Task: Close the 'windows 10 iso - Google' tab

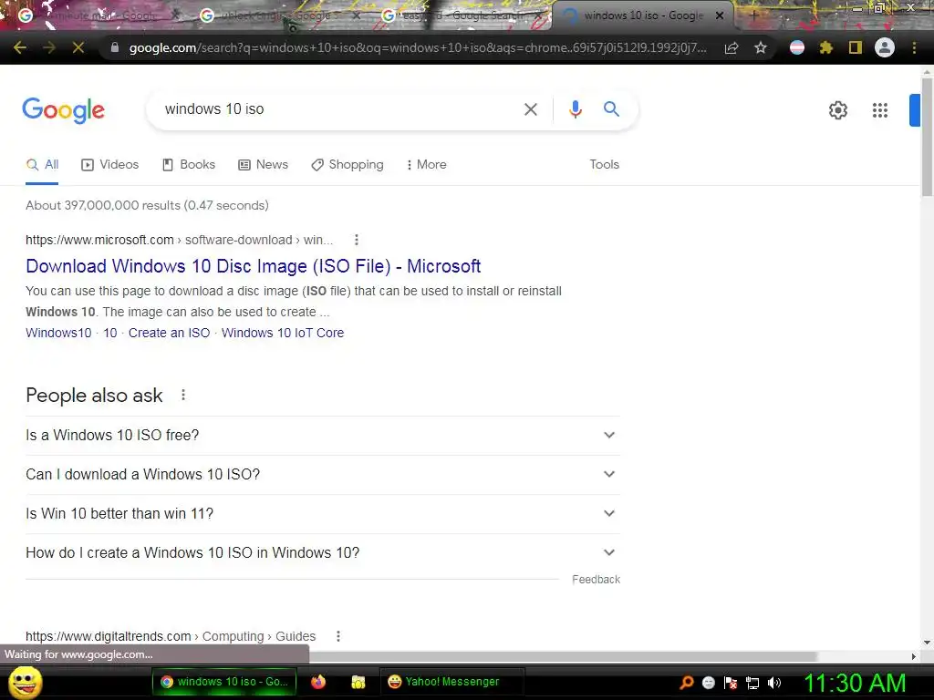Action: pyautogui.click(x=720, y=15)
